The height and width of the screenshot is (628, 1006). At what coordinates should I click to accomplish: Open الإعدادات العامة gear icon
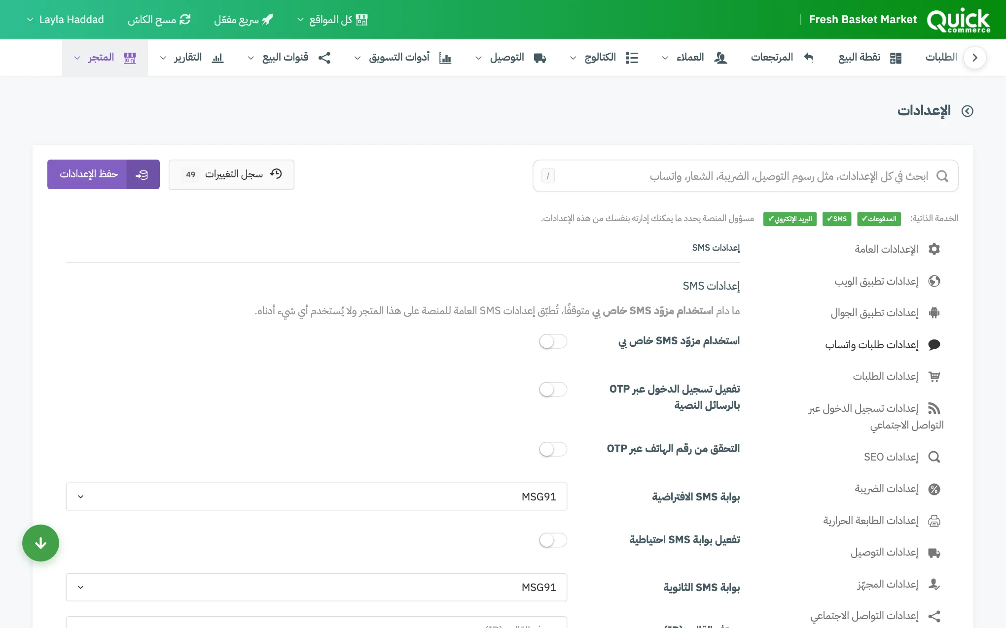[934, 249]
